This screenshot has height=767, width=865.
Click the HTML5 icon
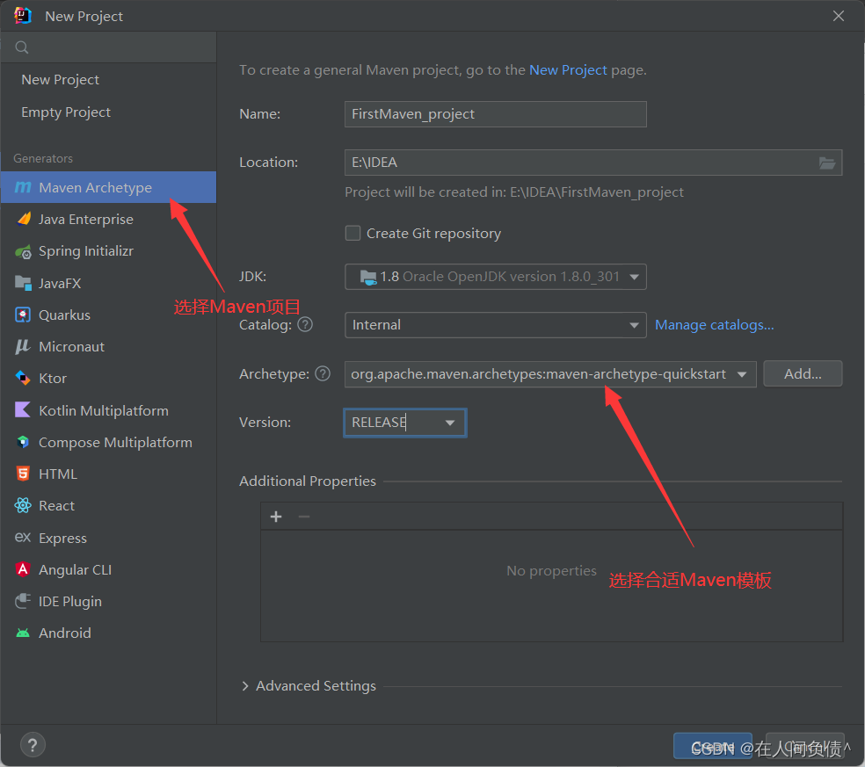point(23,474)
